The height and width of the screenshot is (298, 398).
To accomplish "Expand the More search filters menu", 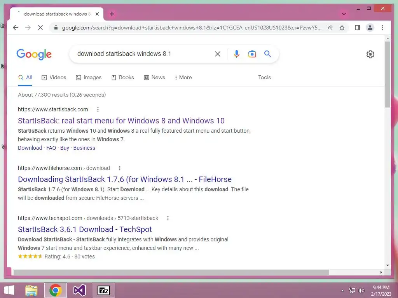I will [183, 77].
